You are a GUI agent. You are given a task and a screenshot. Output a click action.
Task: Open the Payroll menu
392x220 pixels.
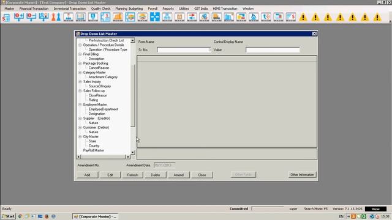[153, 9]
